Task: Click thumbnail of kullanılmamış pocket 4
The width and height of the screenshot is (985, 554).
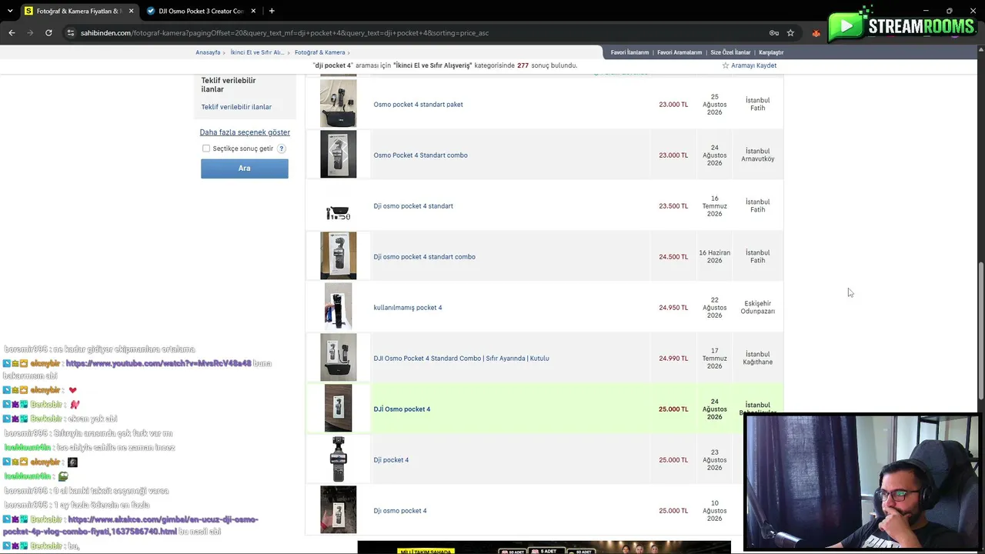Action: pos(338,307)
